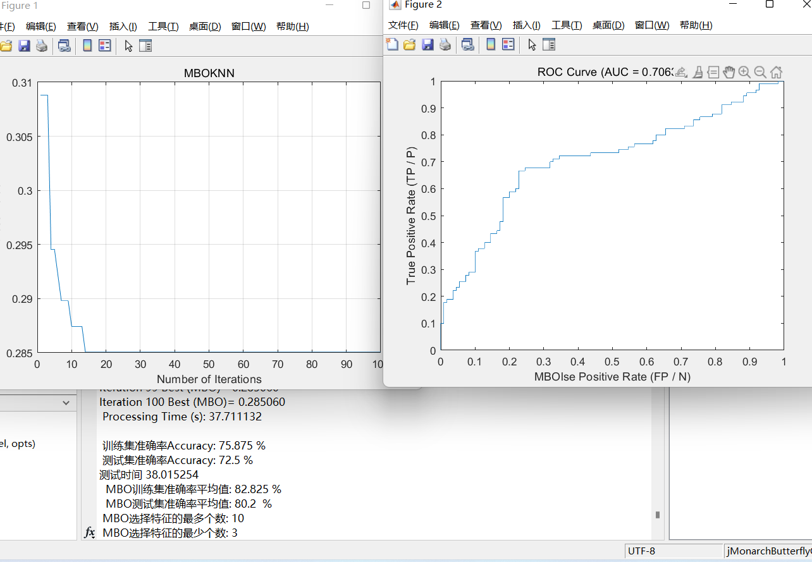The height and width of the screenshot is (562, 812).
Task: Insert Colorbar button in Figure 1 toolbar
Action: (x=87, y=46)
